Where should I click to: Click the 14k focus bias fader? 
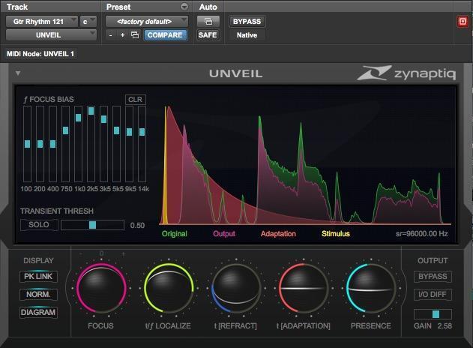[142, 132]
